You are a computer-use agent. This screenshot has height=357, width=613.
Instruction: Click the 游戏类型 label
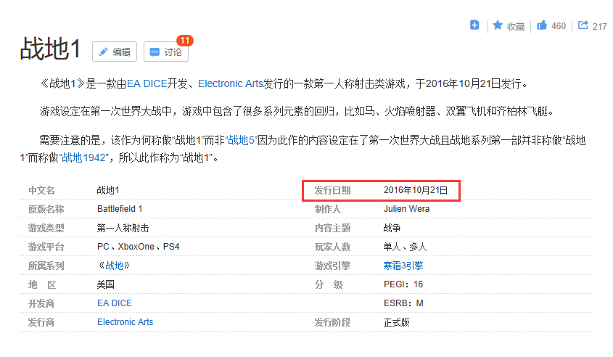point(46,228)
